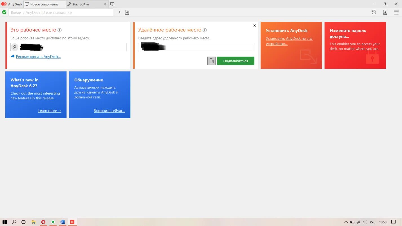Open Windows taskbar search
The height and width of the screenshot is (226, 402).
coord(14,222)
